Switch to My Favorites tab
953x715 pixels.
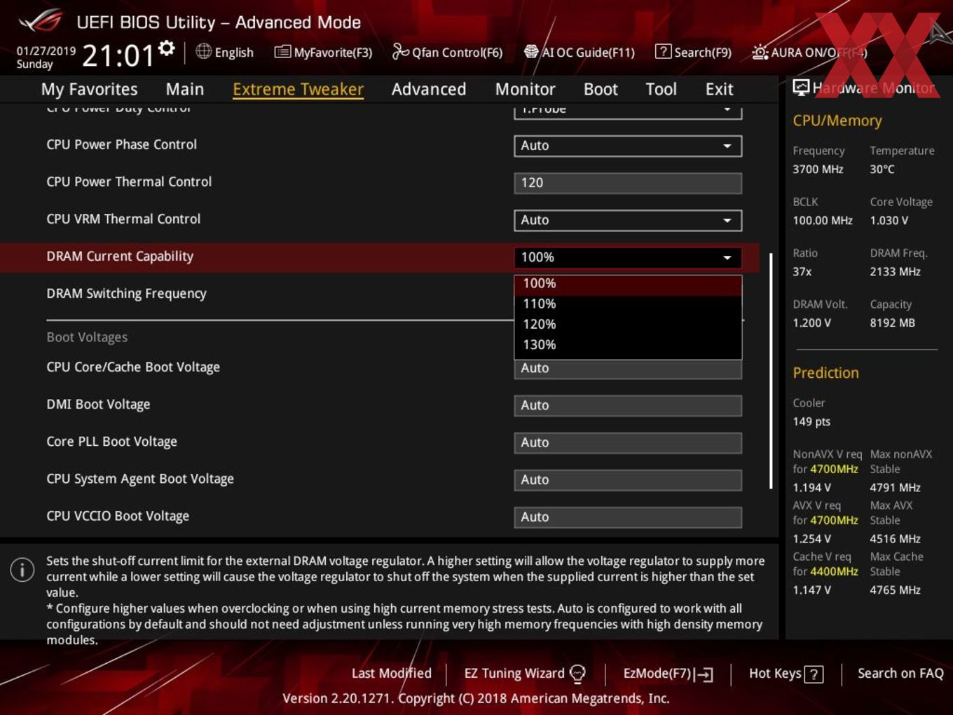pos(89,89)
